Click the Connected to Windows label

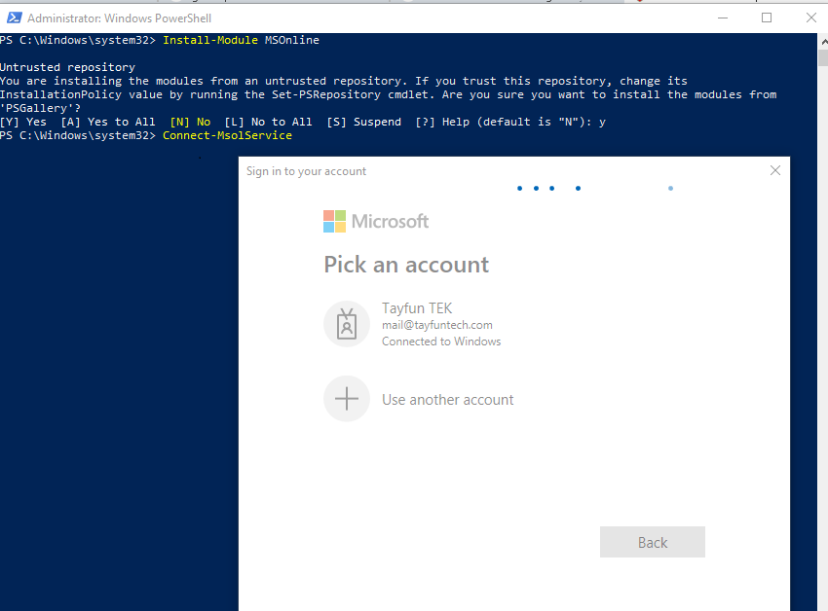[440, 341]
